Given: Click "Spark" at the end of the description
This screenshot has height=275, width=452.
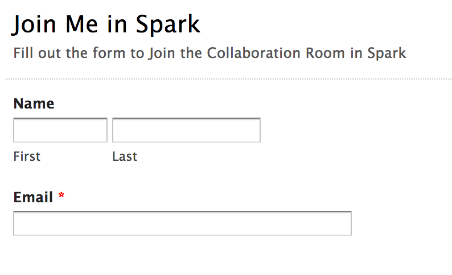Looking at the screenshot, I should (387, 53).
